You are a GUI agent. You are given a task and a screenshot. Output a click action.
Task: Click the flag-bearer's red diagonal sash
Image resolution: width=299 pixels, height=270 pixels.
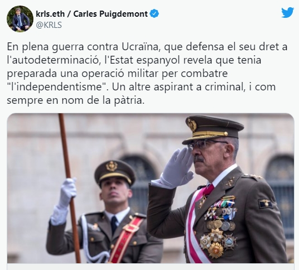click(126, 239)
